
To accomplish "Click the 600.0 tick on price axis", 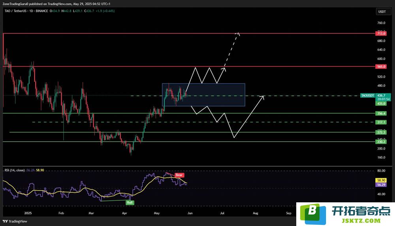I will coord(381,59).
